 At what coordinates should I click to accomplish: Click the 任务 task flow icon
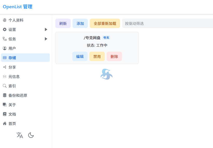pos(5,39)
